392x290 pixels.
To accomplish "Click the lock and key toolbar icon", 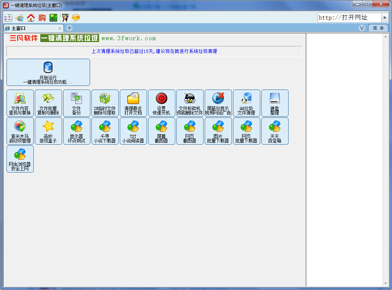I will pos(20,18).
